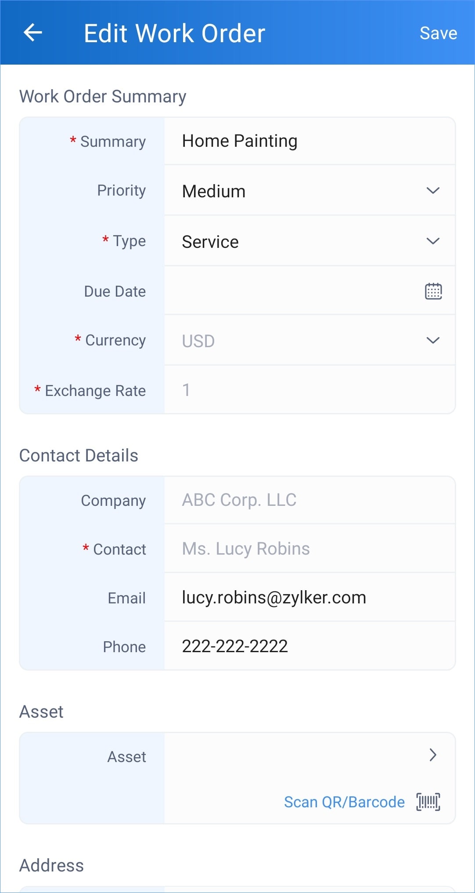
Task: Click the Contact field Ms. Lucy Robins
Action: point(309,548)
